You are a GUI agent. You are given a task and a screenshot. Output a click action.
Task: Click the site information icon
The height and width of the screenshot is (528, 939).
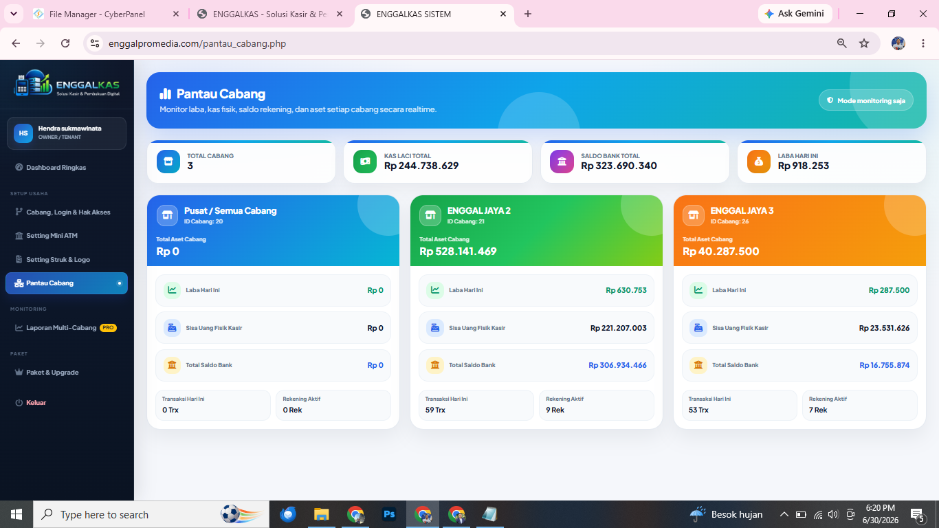pos(96,43)
